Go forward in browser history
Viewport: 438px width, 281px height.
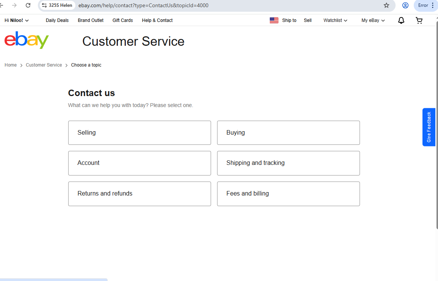[x=14, y=5]
